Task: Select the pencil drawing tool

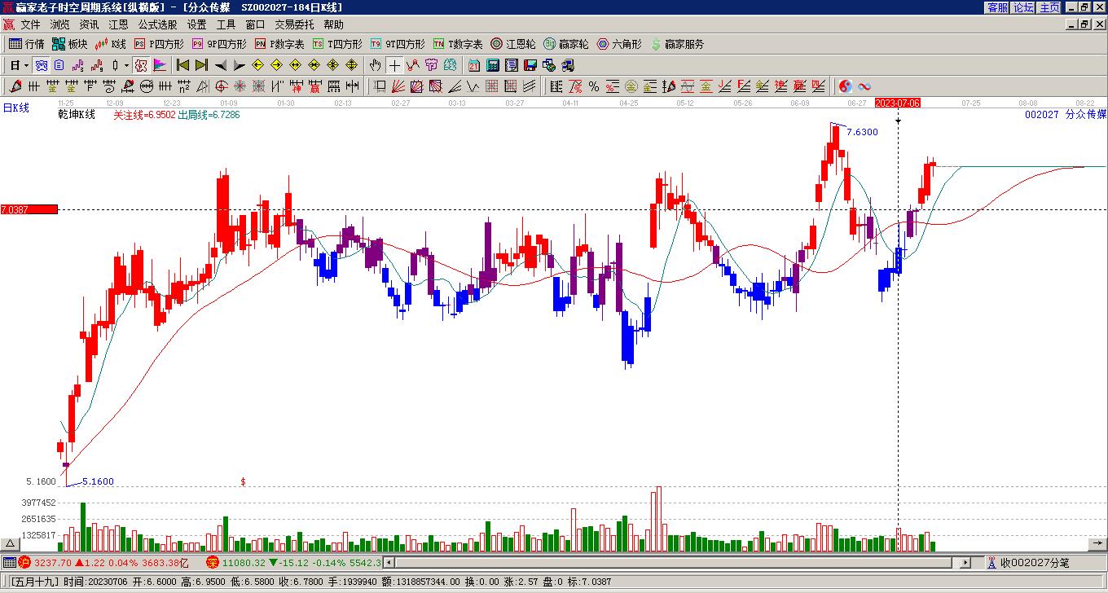Action: click(15, 86)
